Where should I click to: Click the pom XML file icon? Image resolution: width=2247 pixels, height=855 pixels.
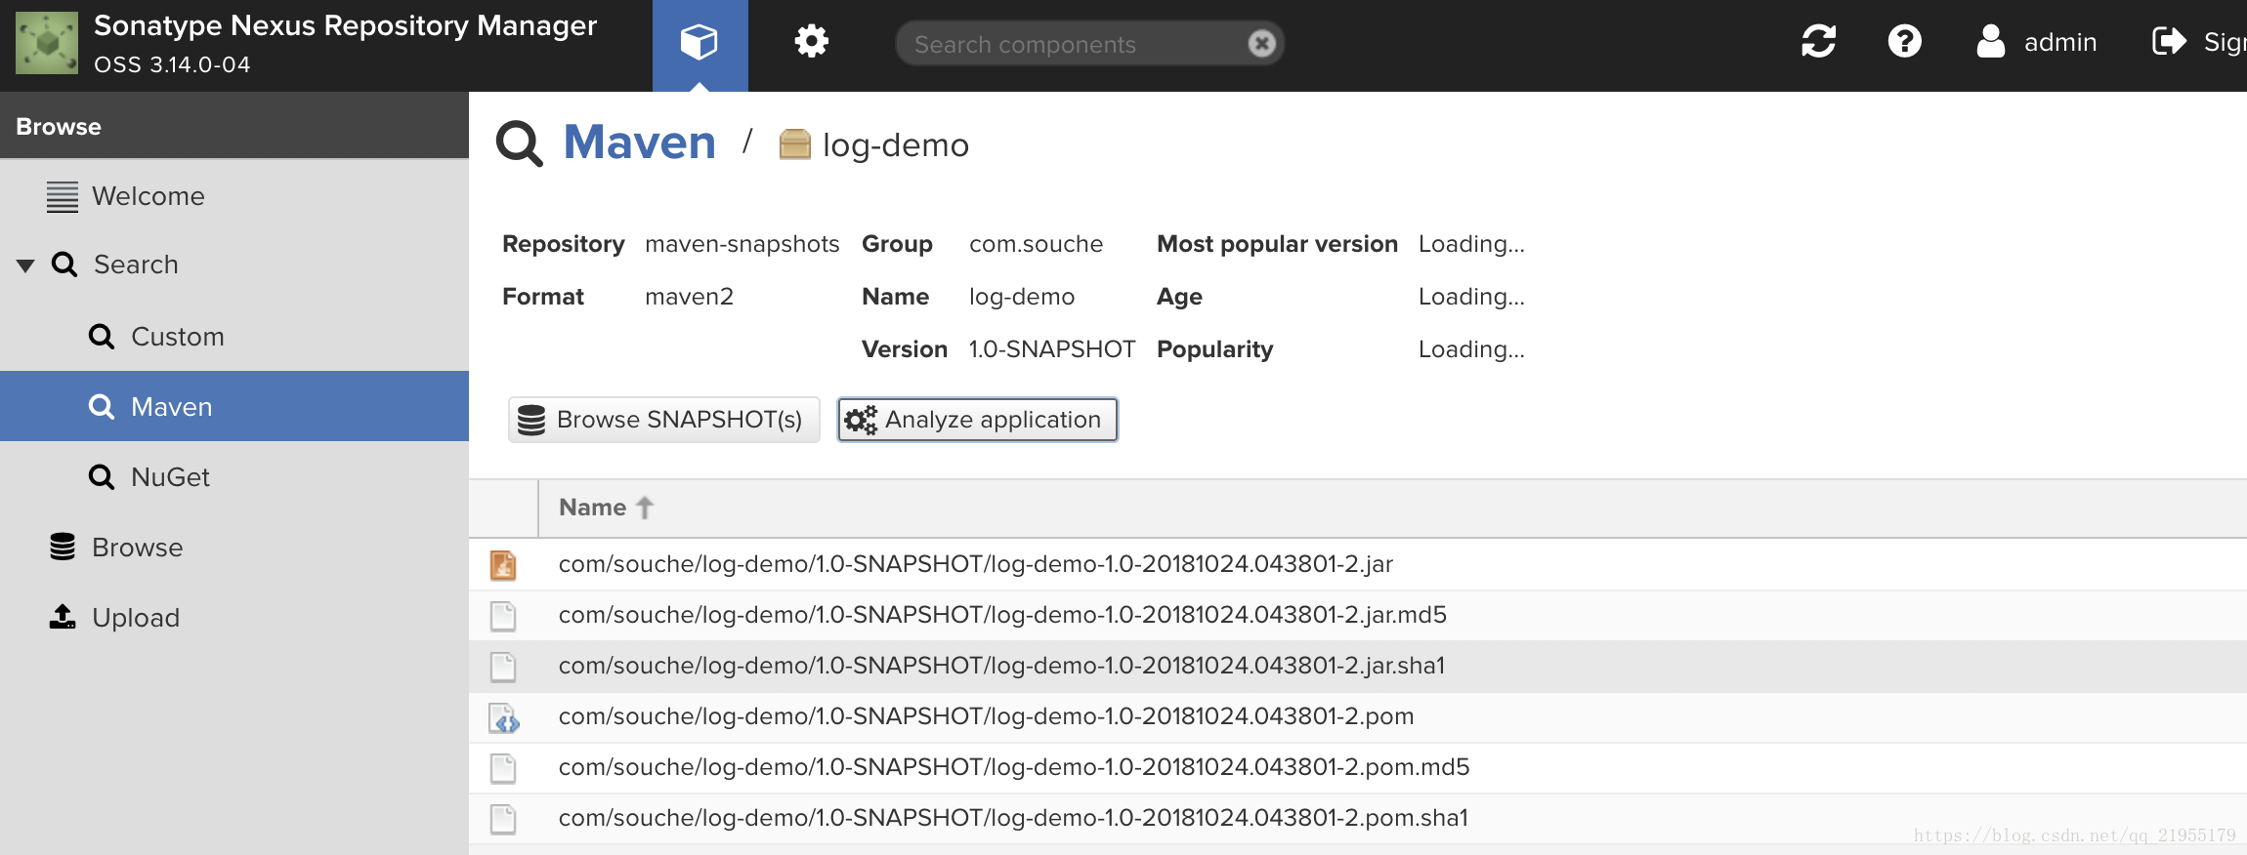[x=504, y=718]
